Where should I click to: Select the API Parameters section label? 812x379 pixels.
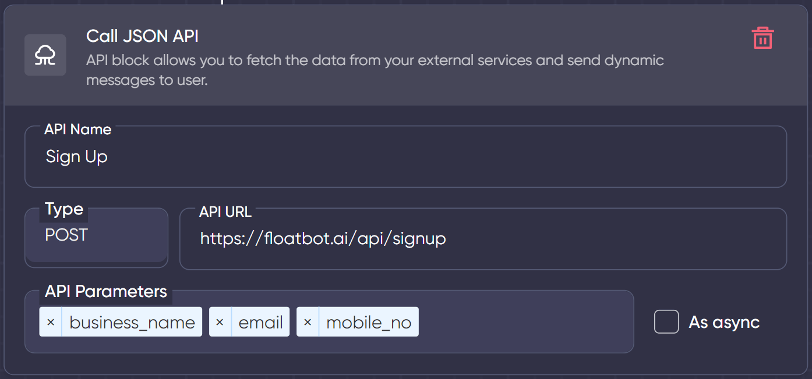pos(105,291)
